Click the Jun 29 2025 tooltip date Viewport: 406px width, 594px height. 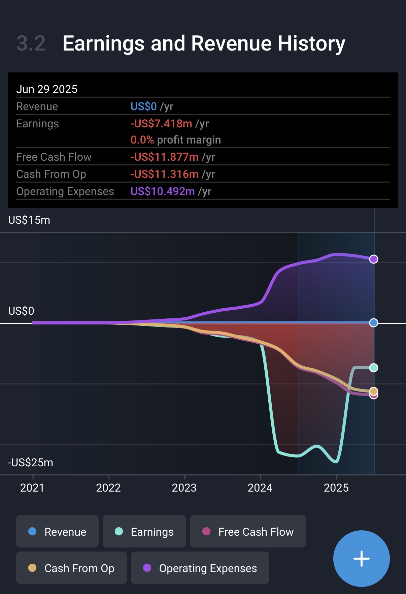(x=47, y=89)
